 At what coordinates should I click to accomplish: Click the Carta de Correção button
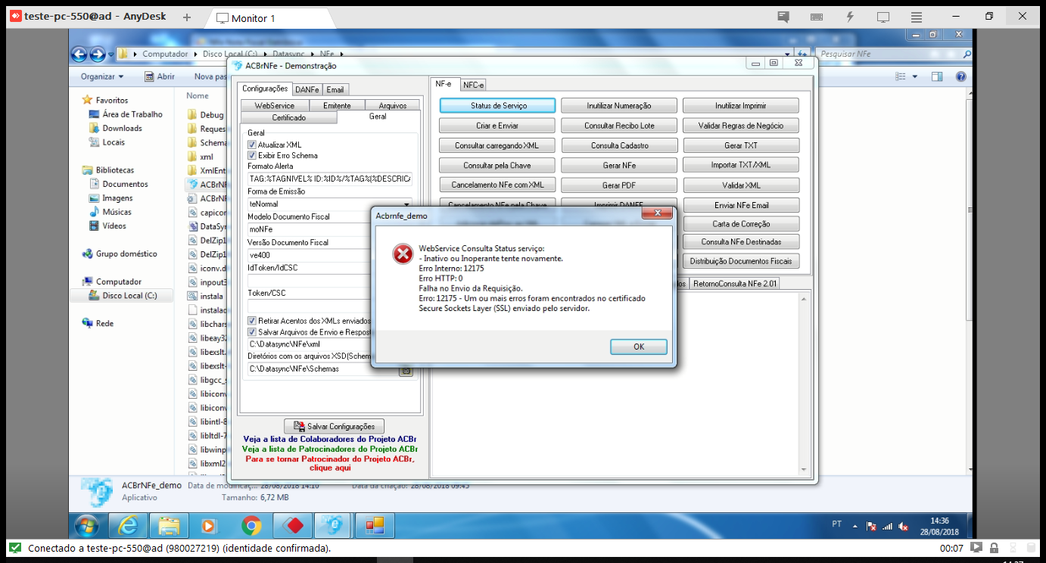741,224
